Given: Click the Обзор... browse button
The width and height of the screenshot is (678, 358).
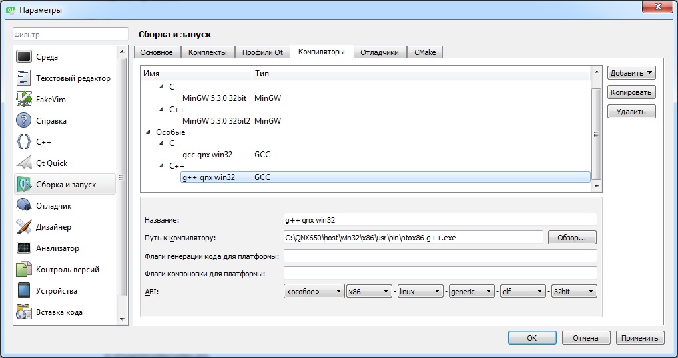Looking at the screenshot, I should 572,237.
